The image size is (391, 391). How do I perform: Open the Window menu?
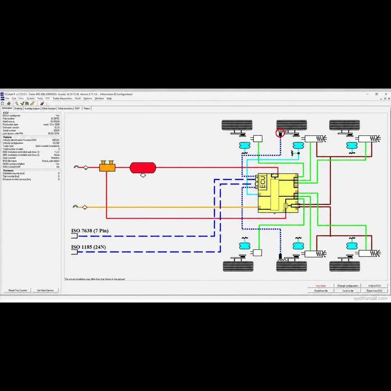pyautogui.click(x=99, y=99)
